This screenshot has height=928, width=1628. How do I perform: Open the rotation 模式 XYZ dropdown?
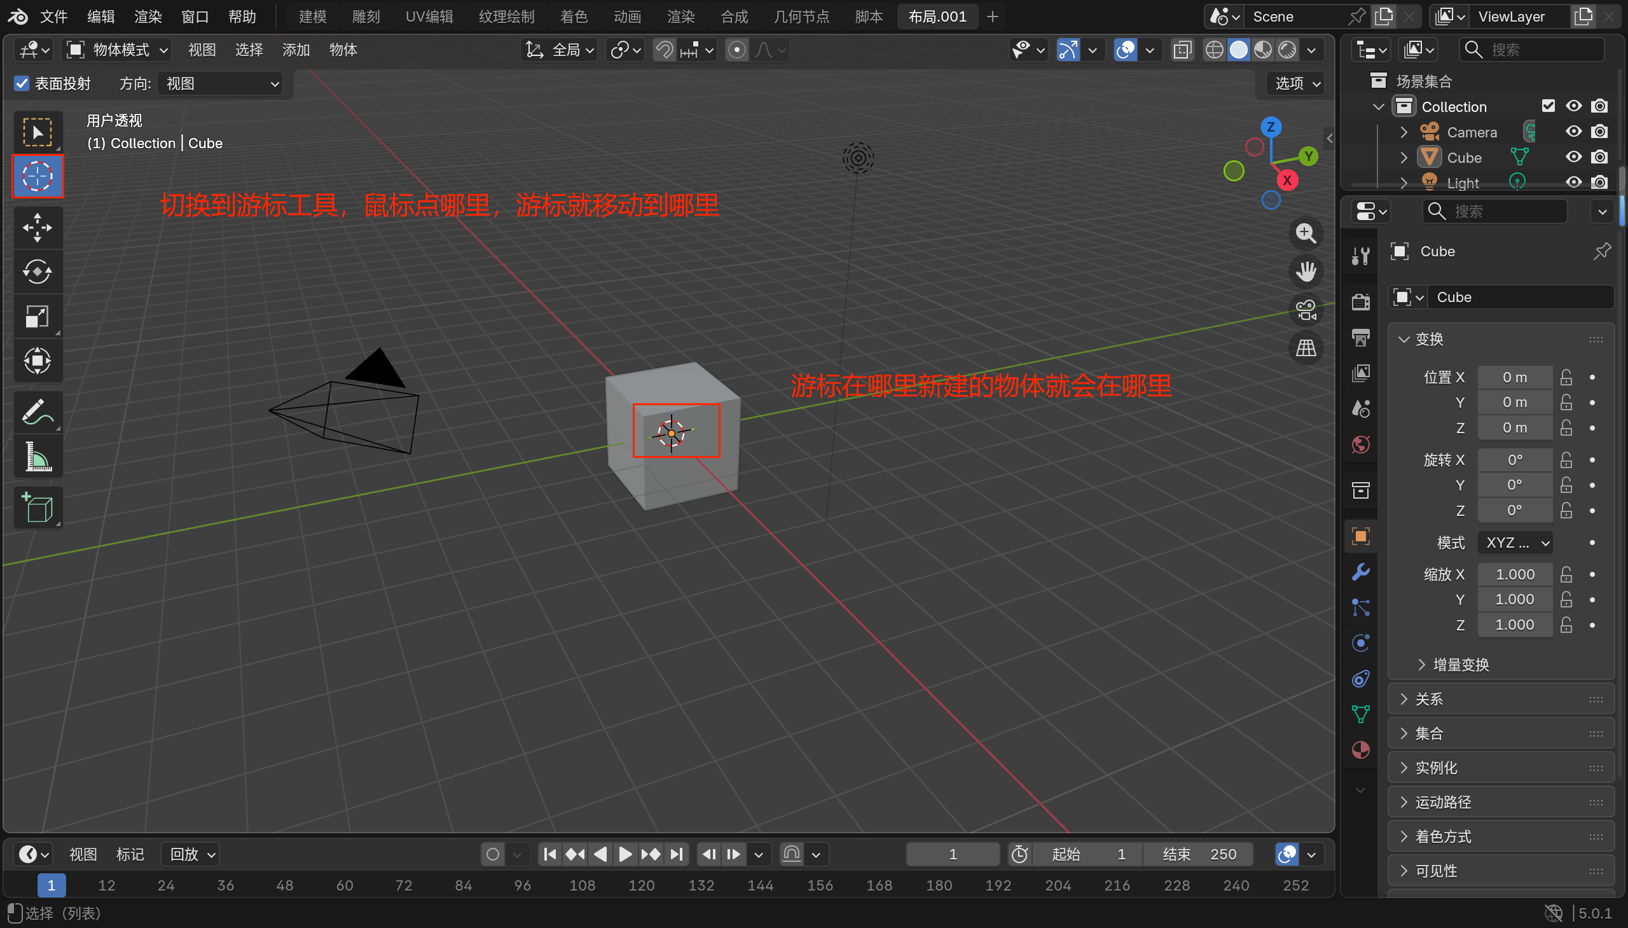(1515, 543)
